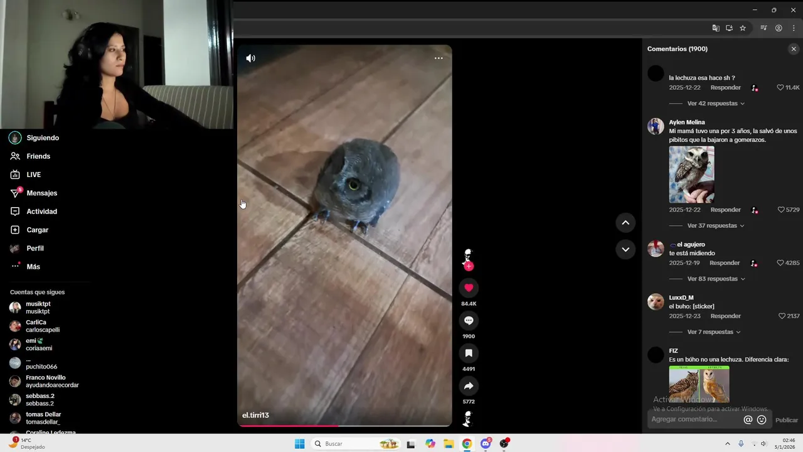Expand Ver 7 respuestas

pos(714,332)
